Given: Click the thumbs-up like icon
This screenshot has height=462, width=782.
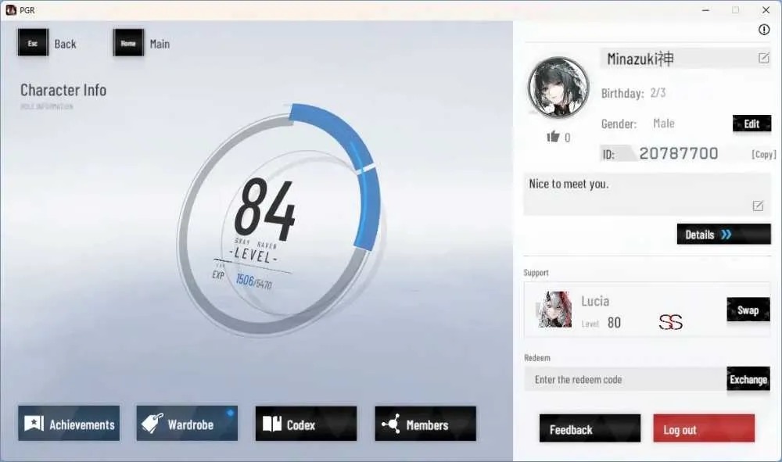Looking at the screenshot, I should pyautogui.click(x=553, y=137).
